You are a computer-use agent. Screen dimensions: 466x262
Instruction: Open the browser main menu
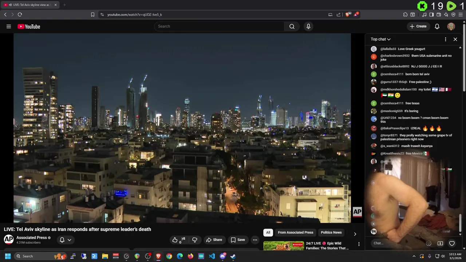point(461,15)
